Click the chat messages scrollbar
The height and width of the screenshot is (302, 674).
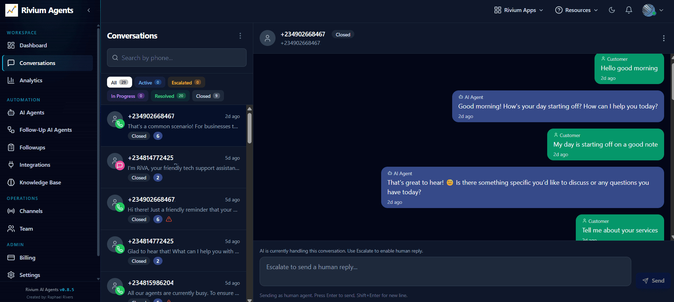point(672,82)
